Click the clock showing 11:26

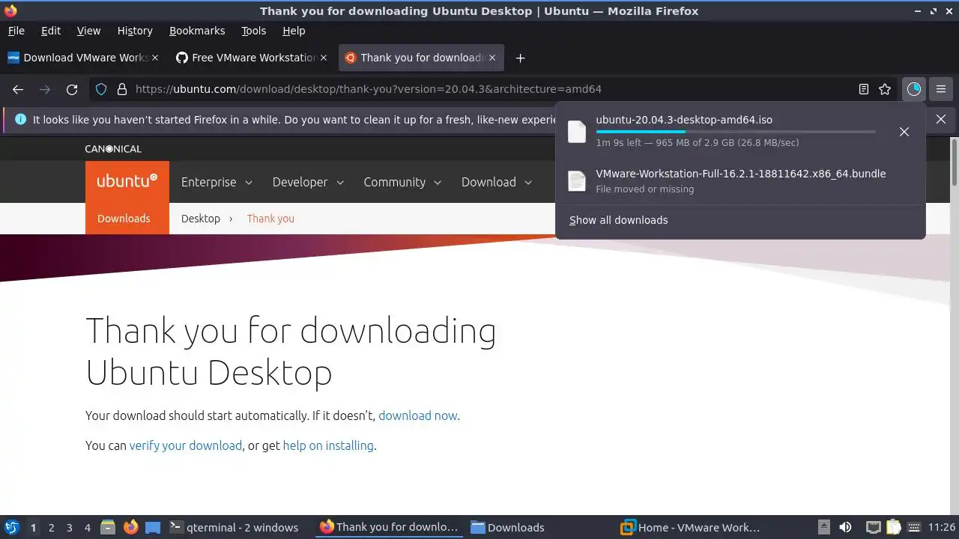click(941, 527)
